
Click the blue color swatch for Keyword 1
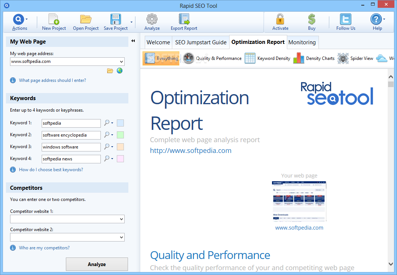(x=120, y=123)
